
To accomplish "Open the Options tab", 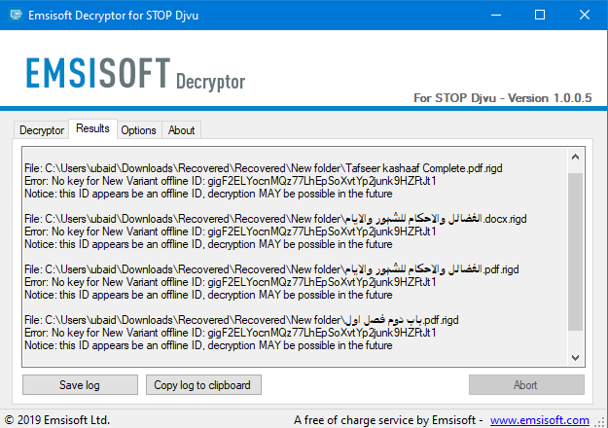I will (x=138, y=130).
